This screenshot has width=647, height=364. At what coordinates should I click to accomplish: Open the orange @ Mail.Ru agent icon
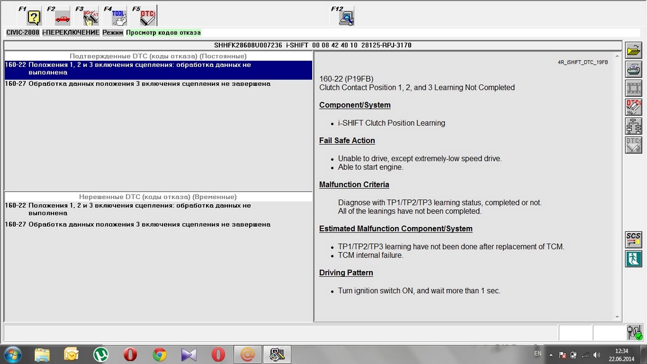247,355
